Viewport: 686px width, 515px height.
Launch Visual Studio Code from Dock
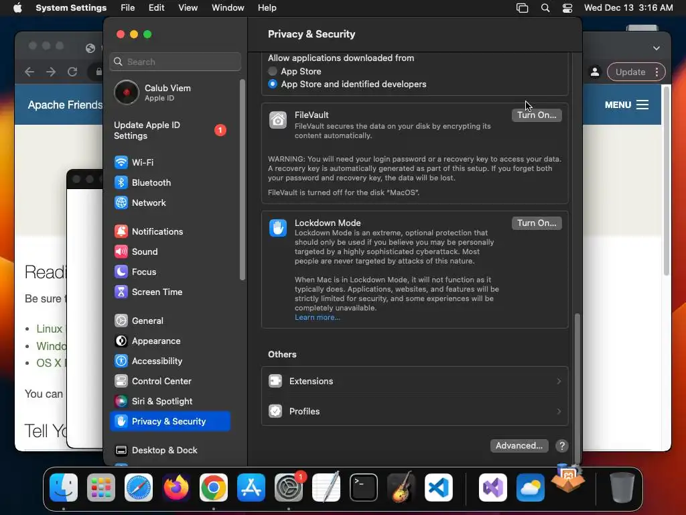pos(439,488)
